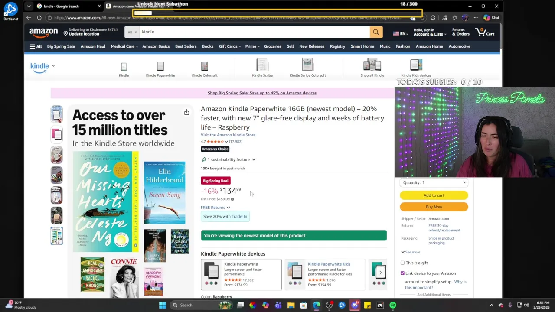Open the Windows Start menu

[163, 305]
